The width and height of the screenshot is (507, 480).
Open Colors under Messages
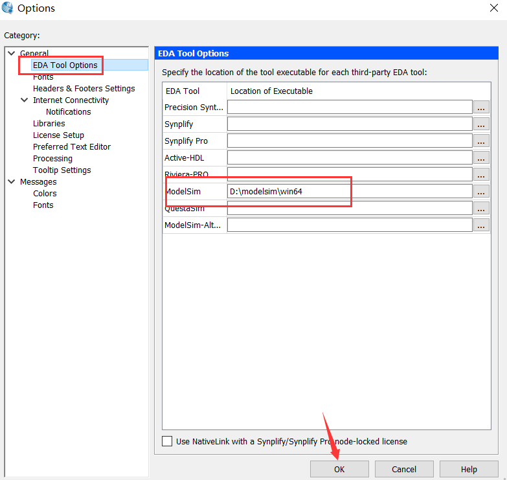[45, 194]
